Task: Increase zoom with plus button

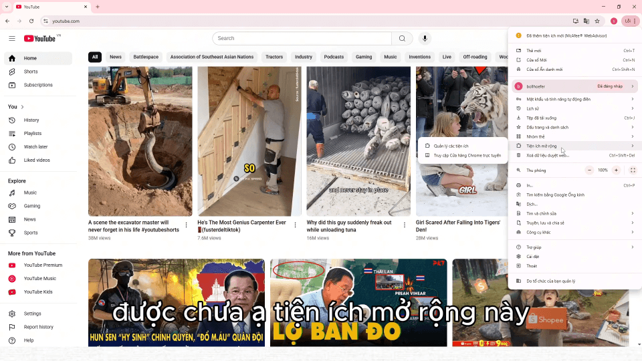Action: (616, 170)
